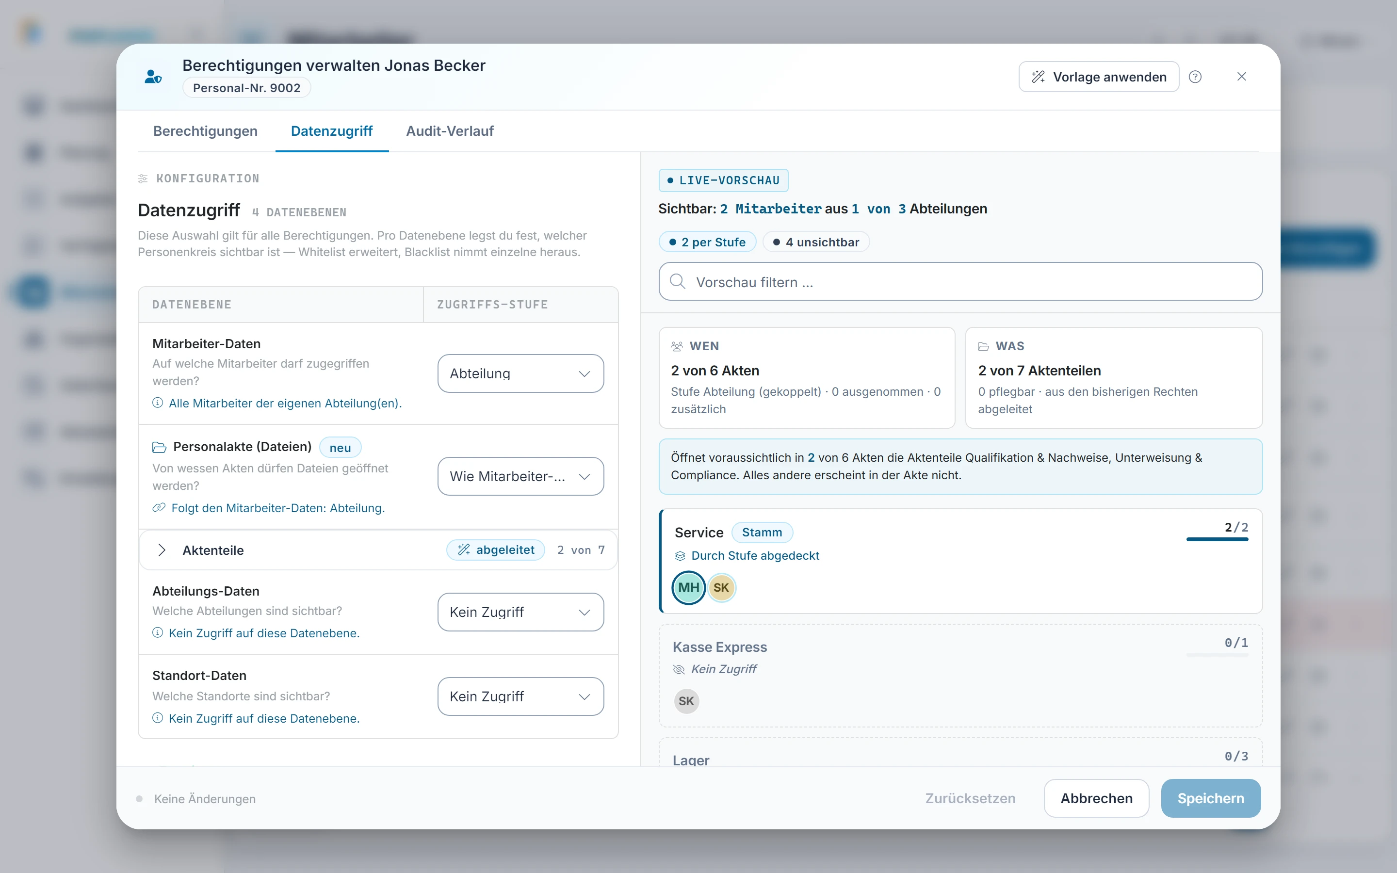Select the SK avatar in Kasse Express

click(686, 701)
